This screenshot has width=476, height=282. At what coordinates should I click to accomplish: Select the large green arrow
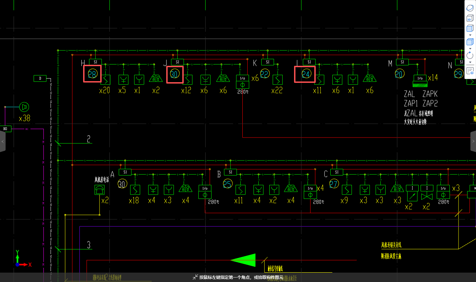243,260
